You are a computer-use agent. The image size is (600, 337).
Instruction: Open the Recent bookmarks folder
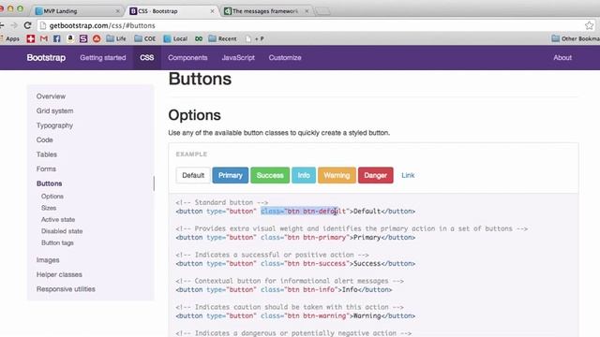(222, 38)
